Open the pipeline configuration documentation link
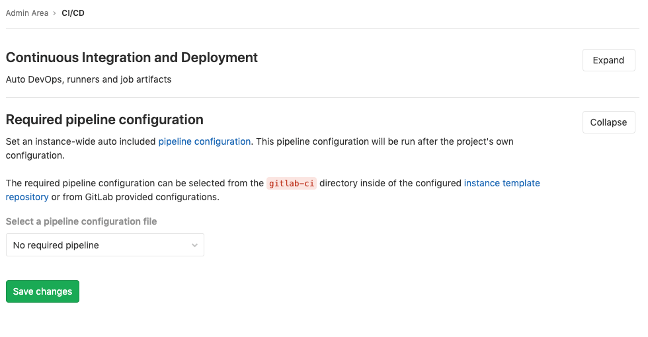Viewport: 648px width, 337px height. tap(204, 141)
